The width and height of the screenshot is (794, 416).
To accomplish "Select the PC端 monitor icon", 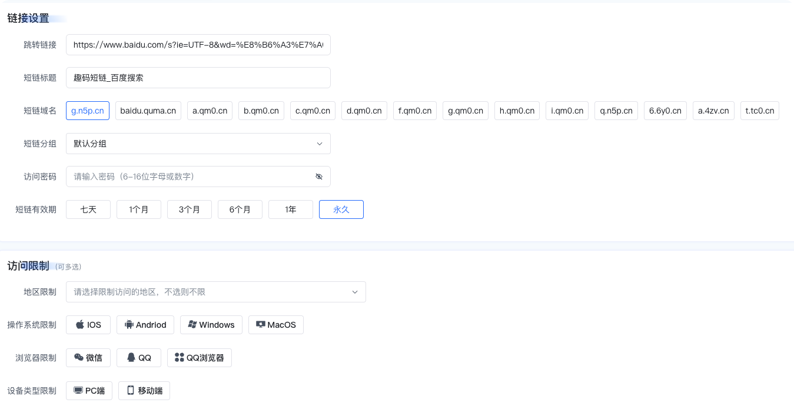I will click(77, 390).
